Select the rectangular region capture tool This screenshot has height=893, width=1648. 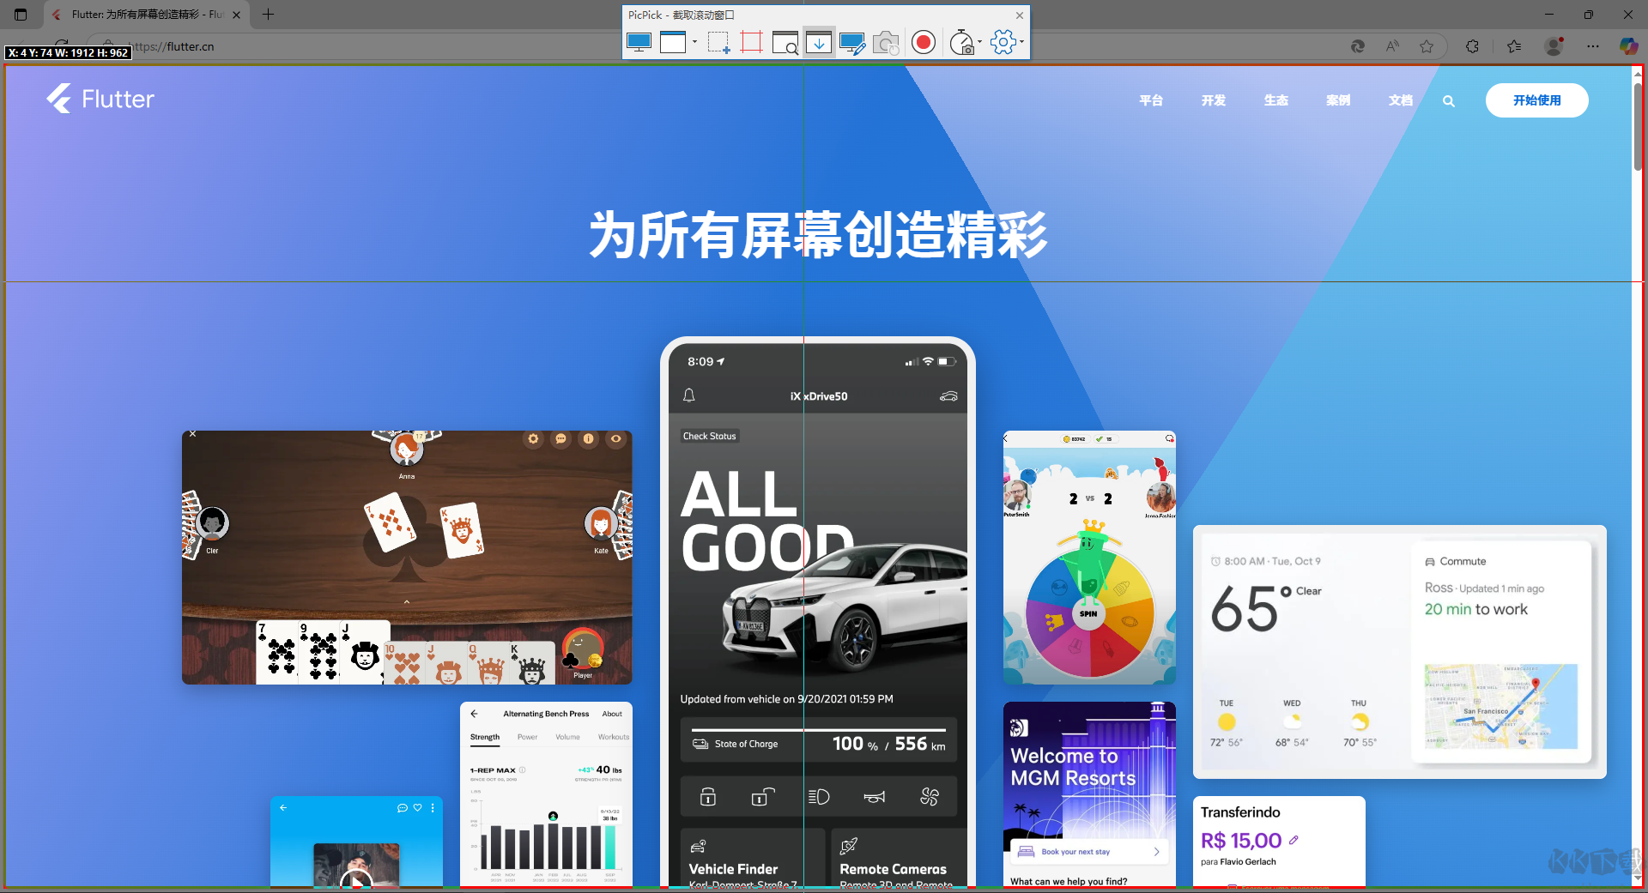click(x=718, y=42)
